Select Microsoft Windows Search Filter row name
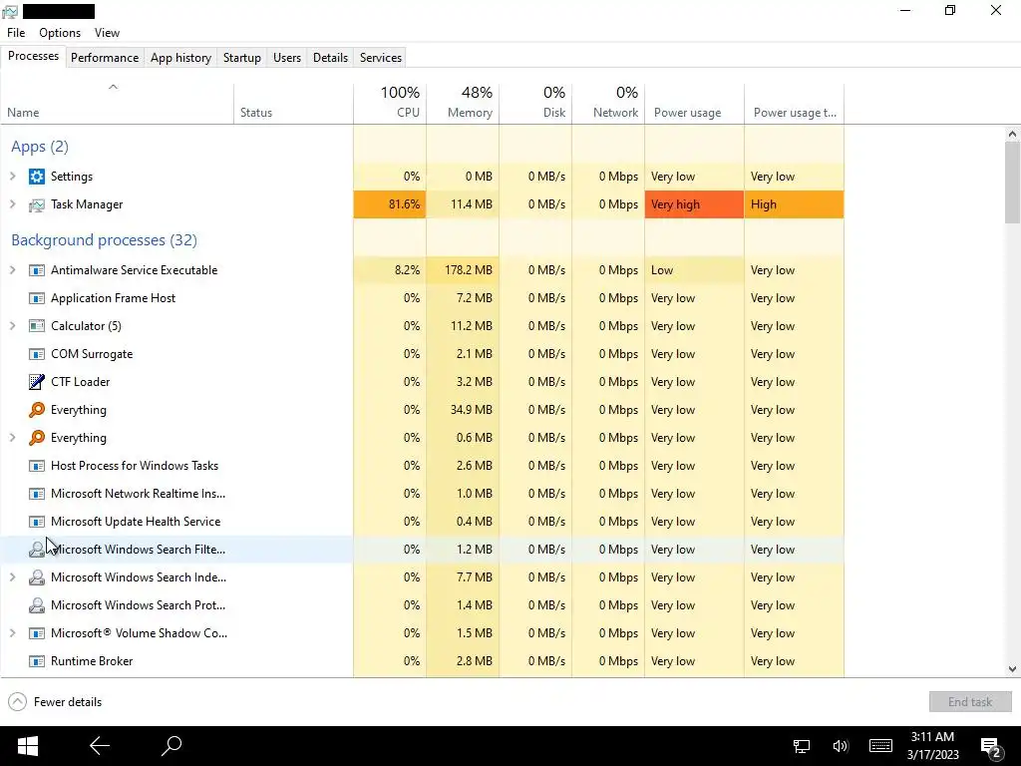Image resolution: width=1021 pixels, height=766 pixels. (x=138, y=550)
